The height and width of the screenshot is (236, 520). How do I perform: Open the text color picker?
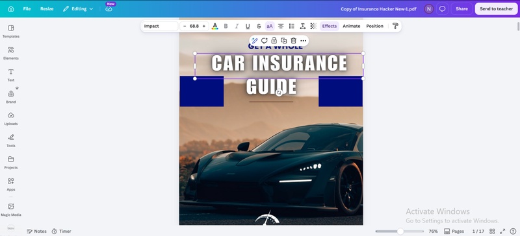pyautogui.click(x=215, y=26)
